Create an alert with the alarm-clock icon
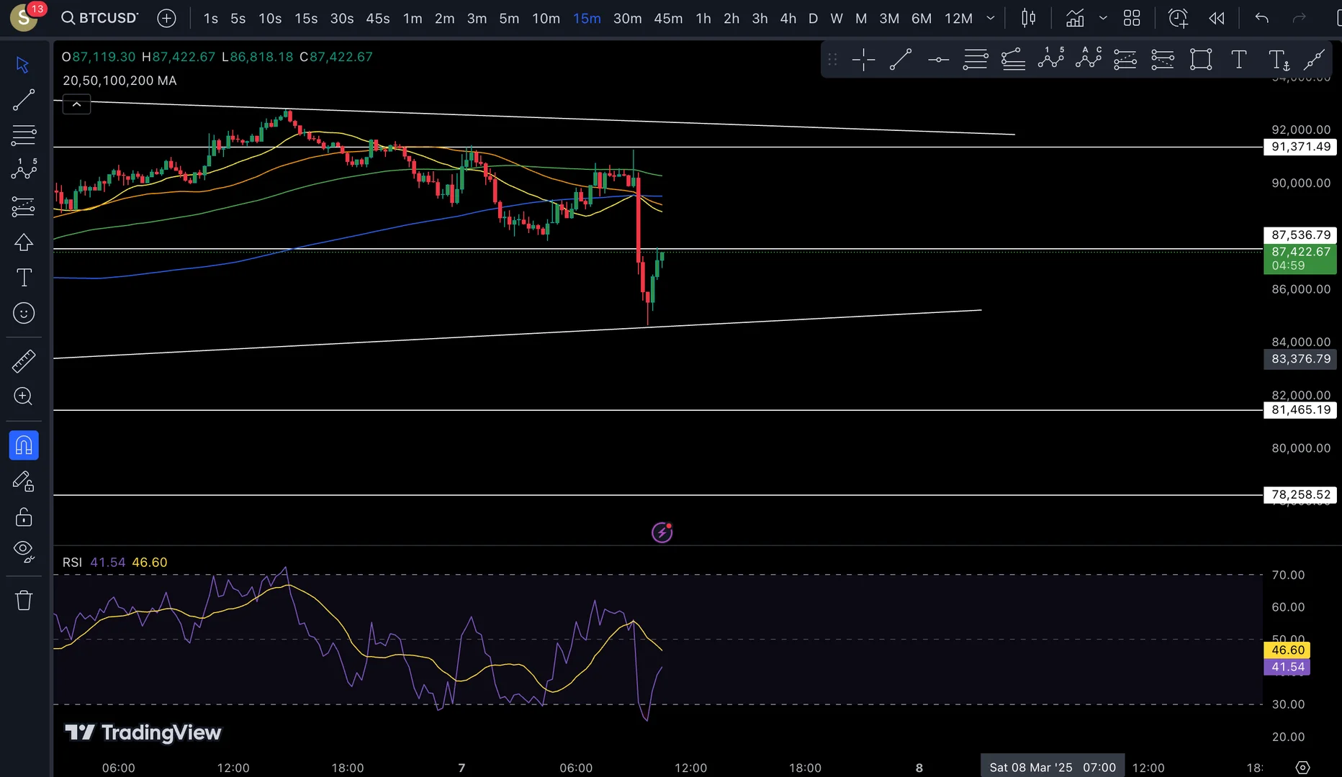Image resolution: width=1342 pixels, height=777 pixels. [1178, 18]
